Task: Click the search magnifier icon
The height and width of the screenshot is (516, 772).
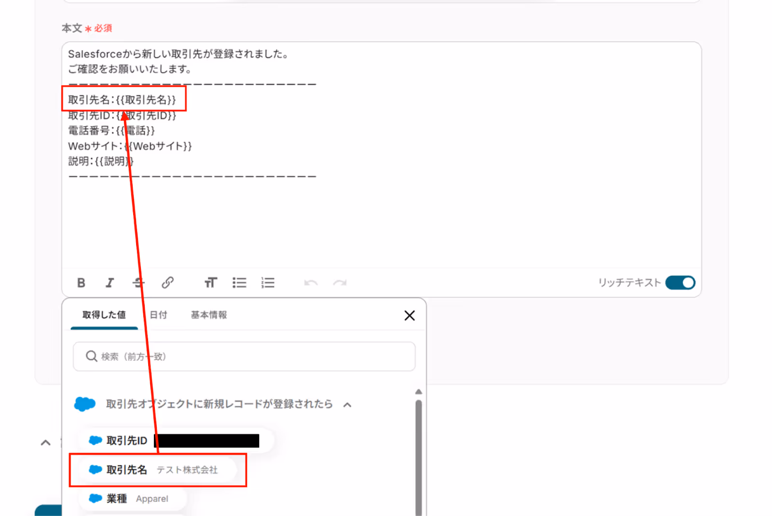Action: [x=91, y=356]
